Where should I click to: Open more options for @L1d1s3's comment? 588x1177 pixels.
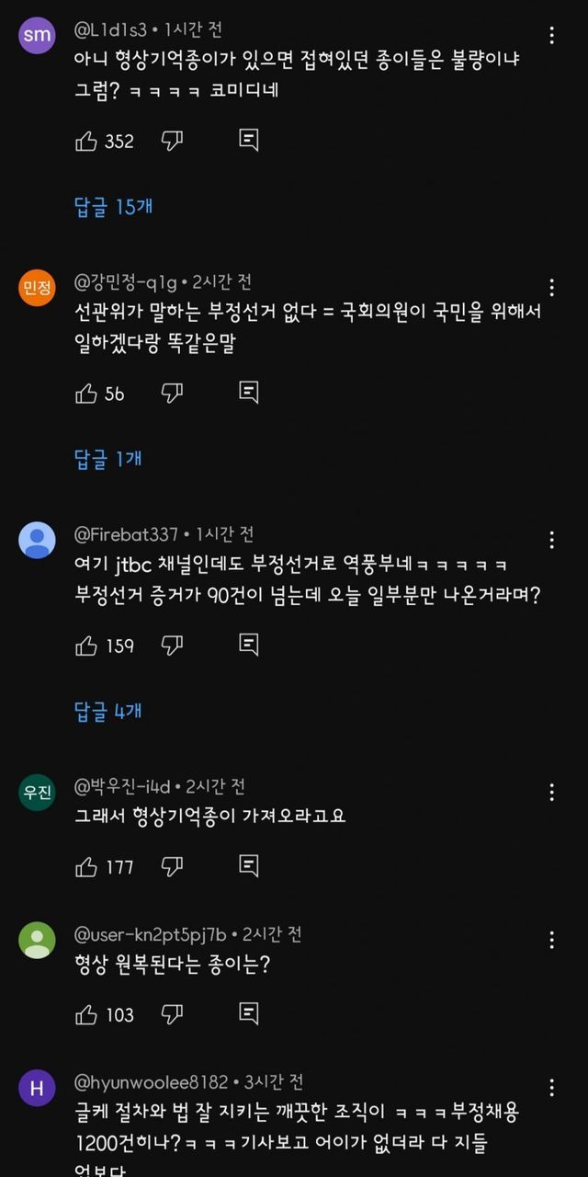click(x=551, y=36)
